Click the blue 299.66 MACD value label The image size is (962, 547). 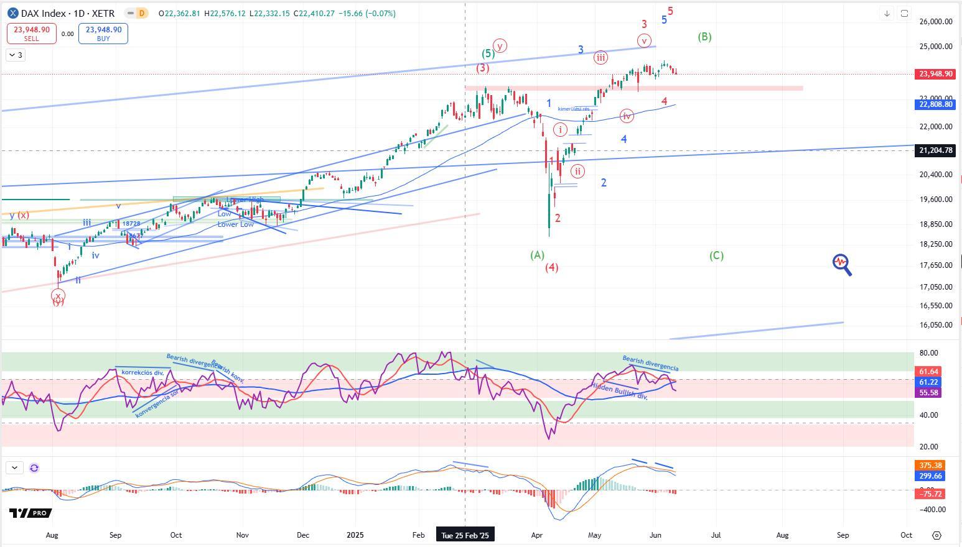[930, 476]
